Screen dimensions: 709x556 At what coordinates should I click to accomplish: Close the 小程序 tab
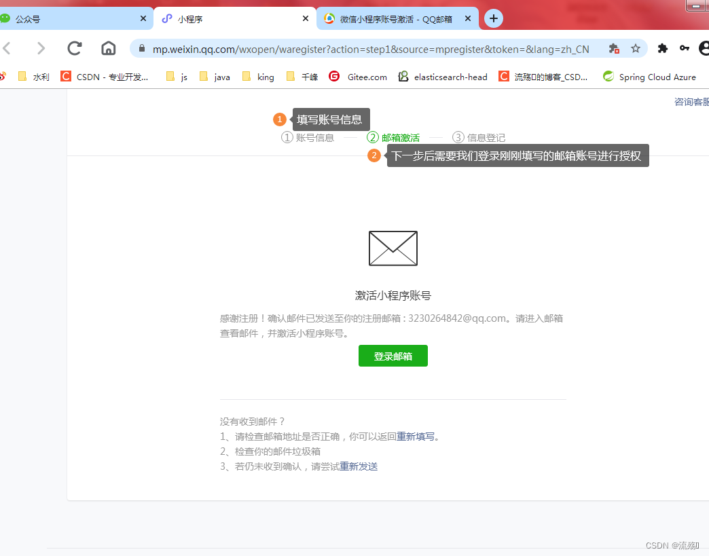click(305, 18)
